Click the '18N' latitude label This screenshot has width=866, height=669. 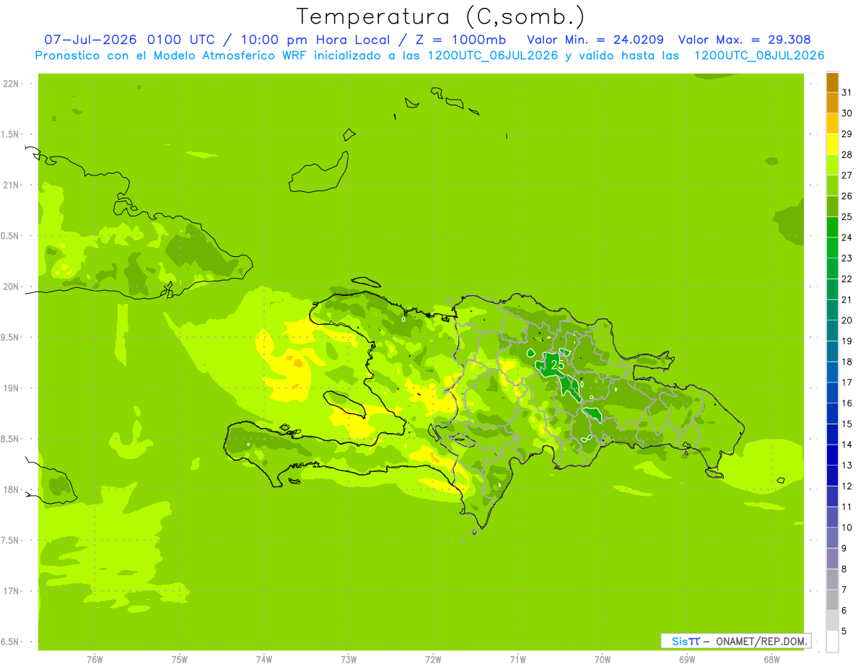click(x=11, y=489)
